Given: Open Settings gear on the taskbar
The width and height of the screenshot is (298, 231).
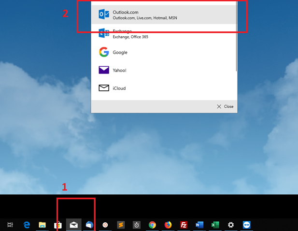Looking at the screenshot, I should click(231, 225).
